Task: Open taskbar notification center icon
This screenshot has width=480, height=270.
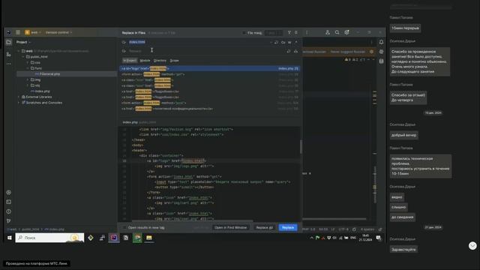Action: pyautogui.click(x=379, y=238)
